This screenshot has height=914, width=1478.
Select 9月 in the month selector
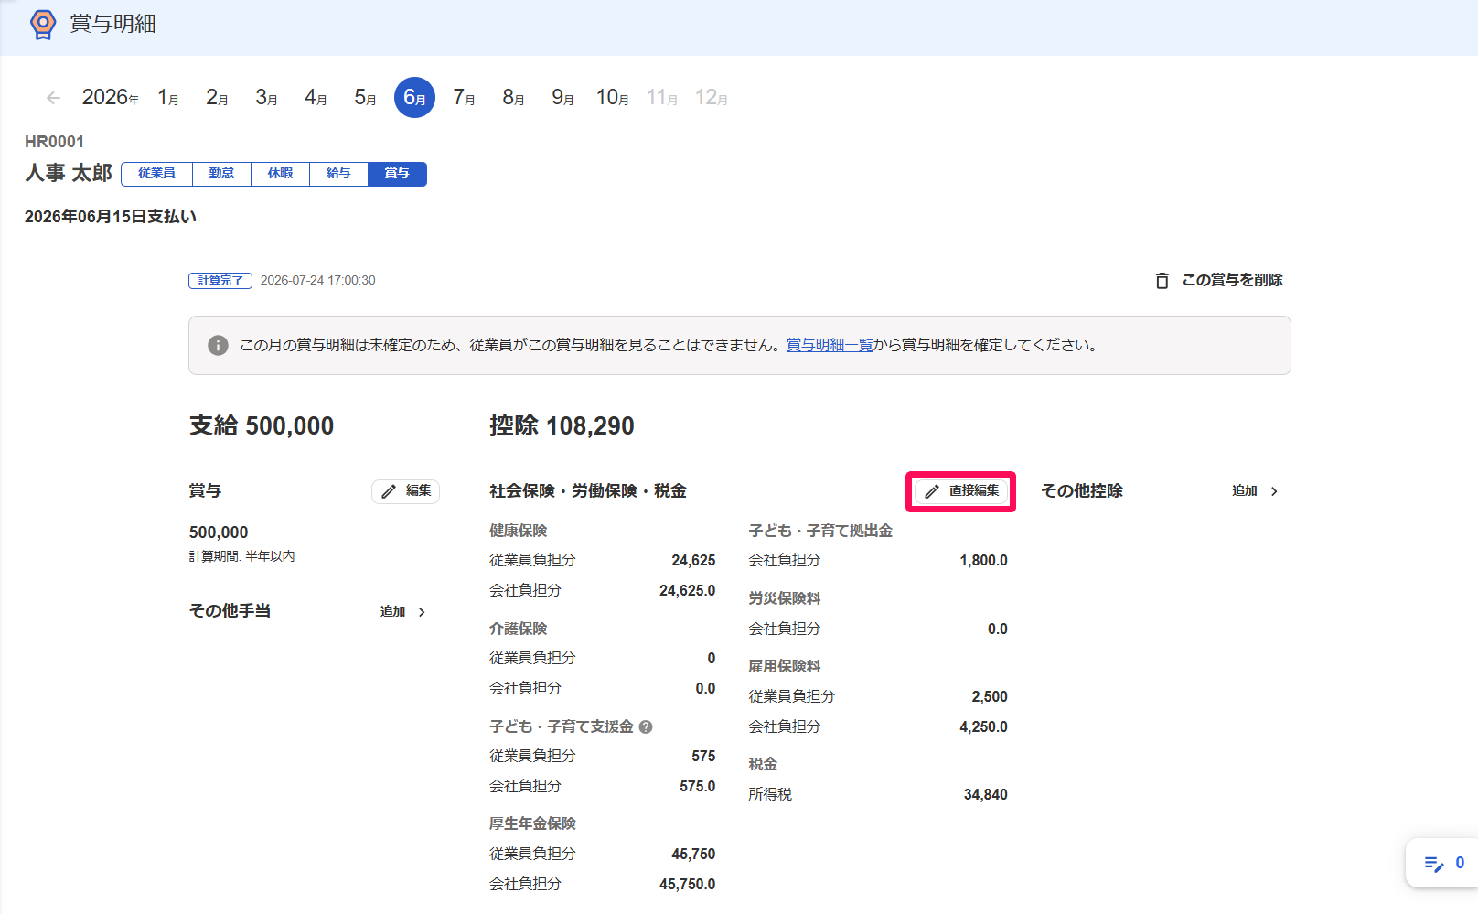(562, 98)
